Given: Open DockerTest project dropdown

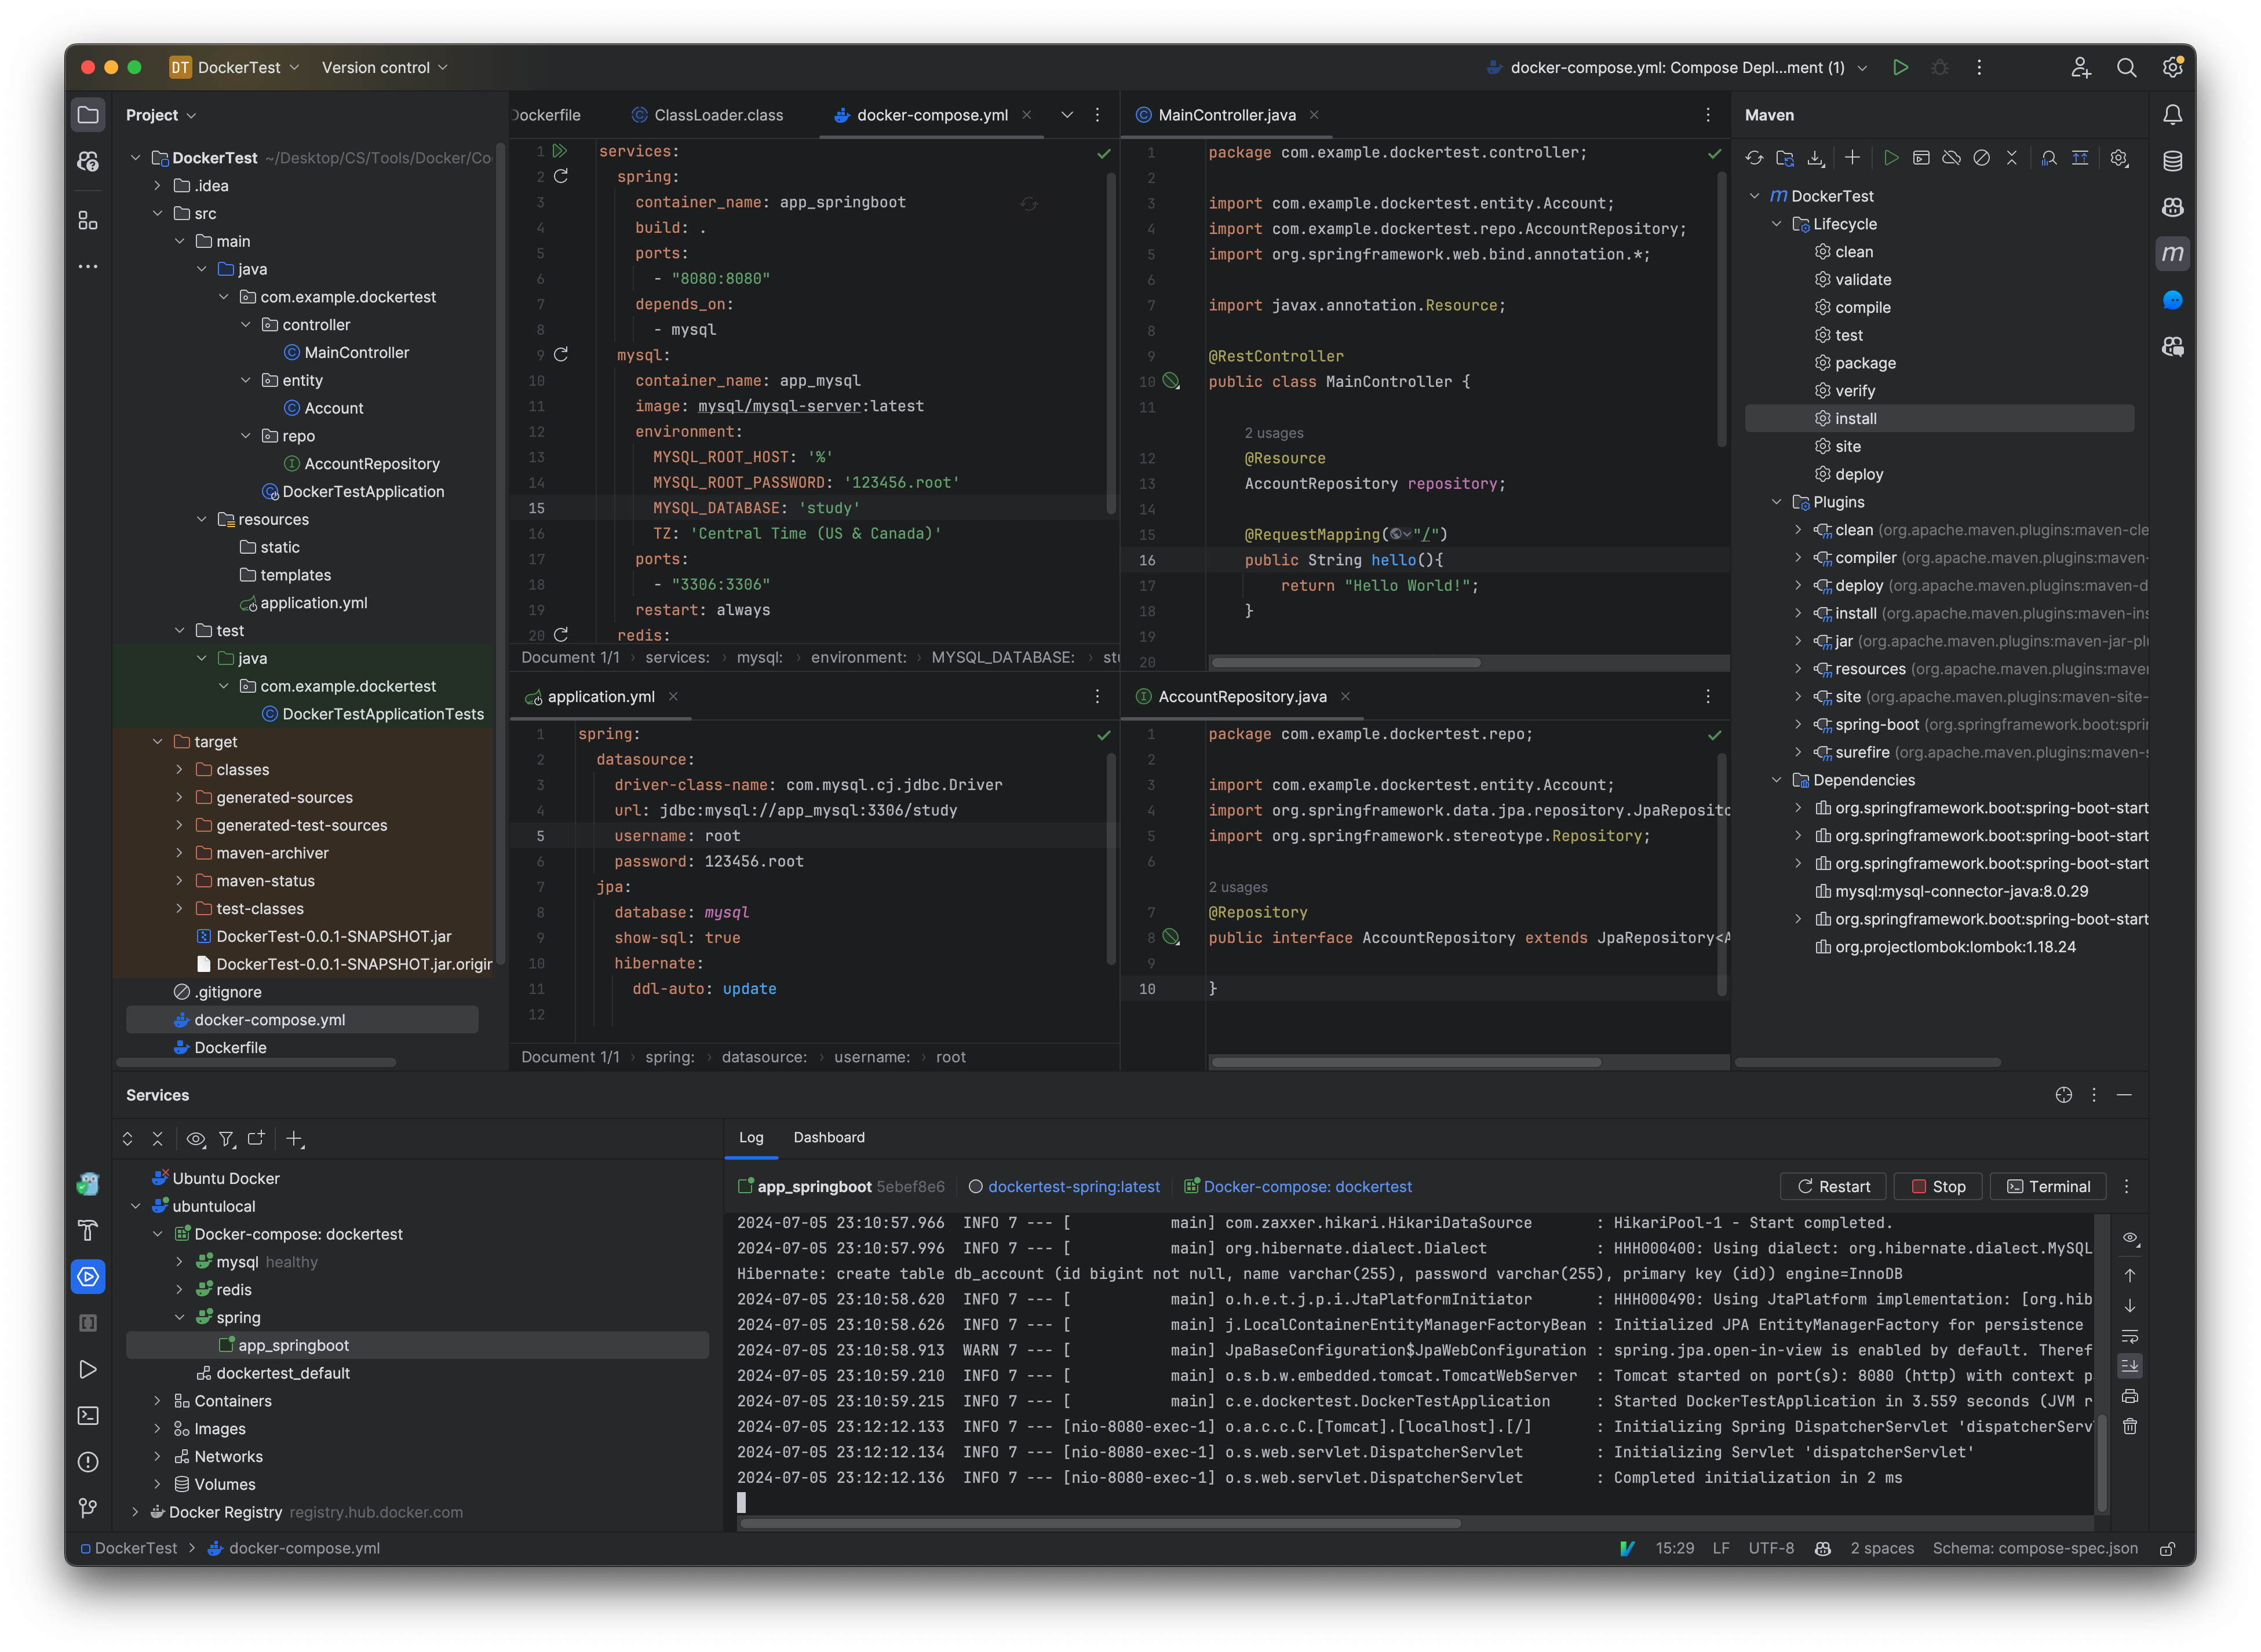Looking at the screenshot, I should tap(235, 67).
